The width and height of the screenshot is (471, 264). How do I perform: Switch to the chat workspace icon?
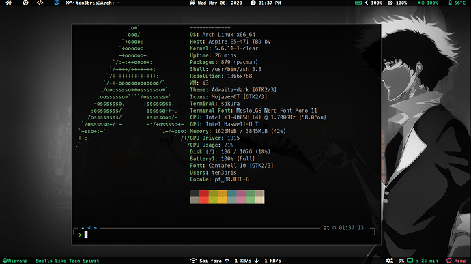point(57,3)
